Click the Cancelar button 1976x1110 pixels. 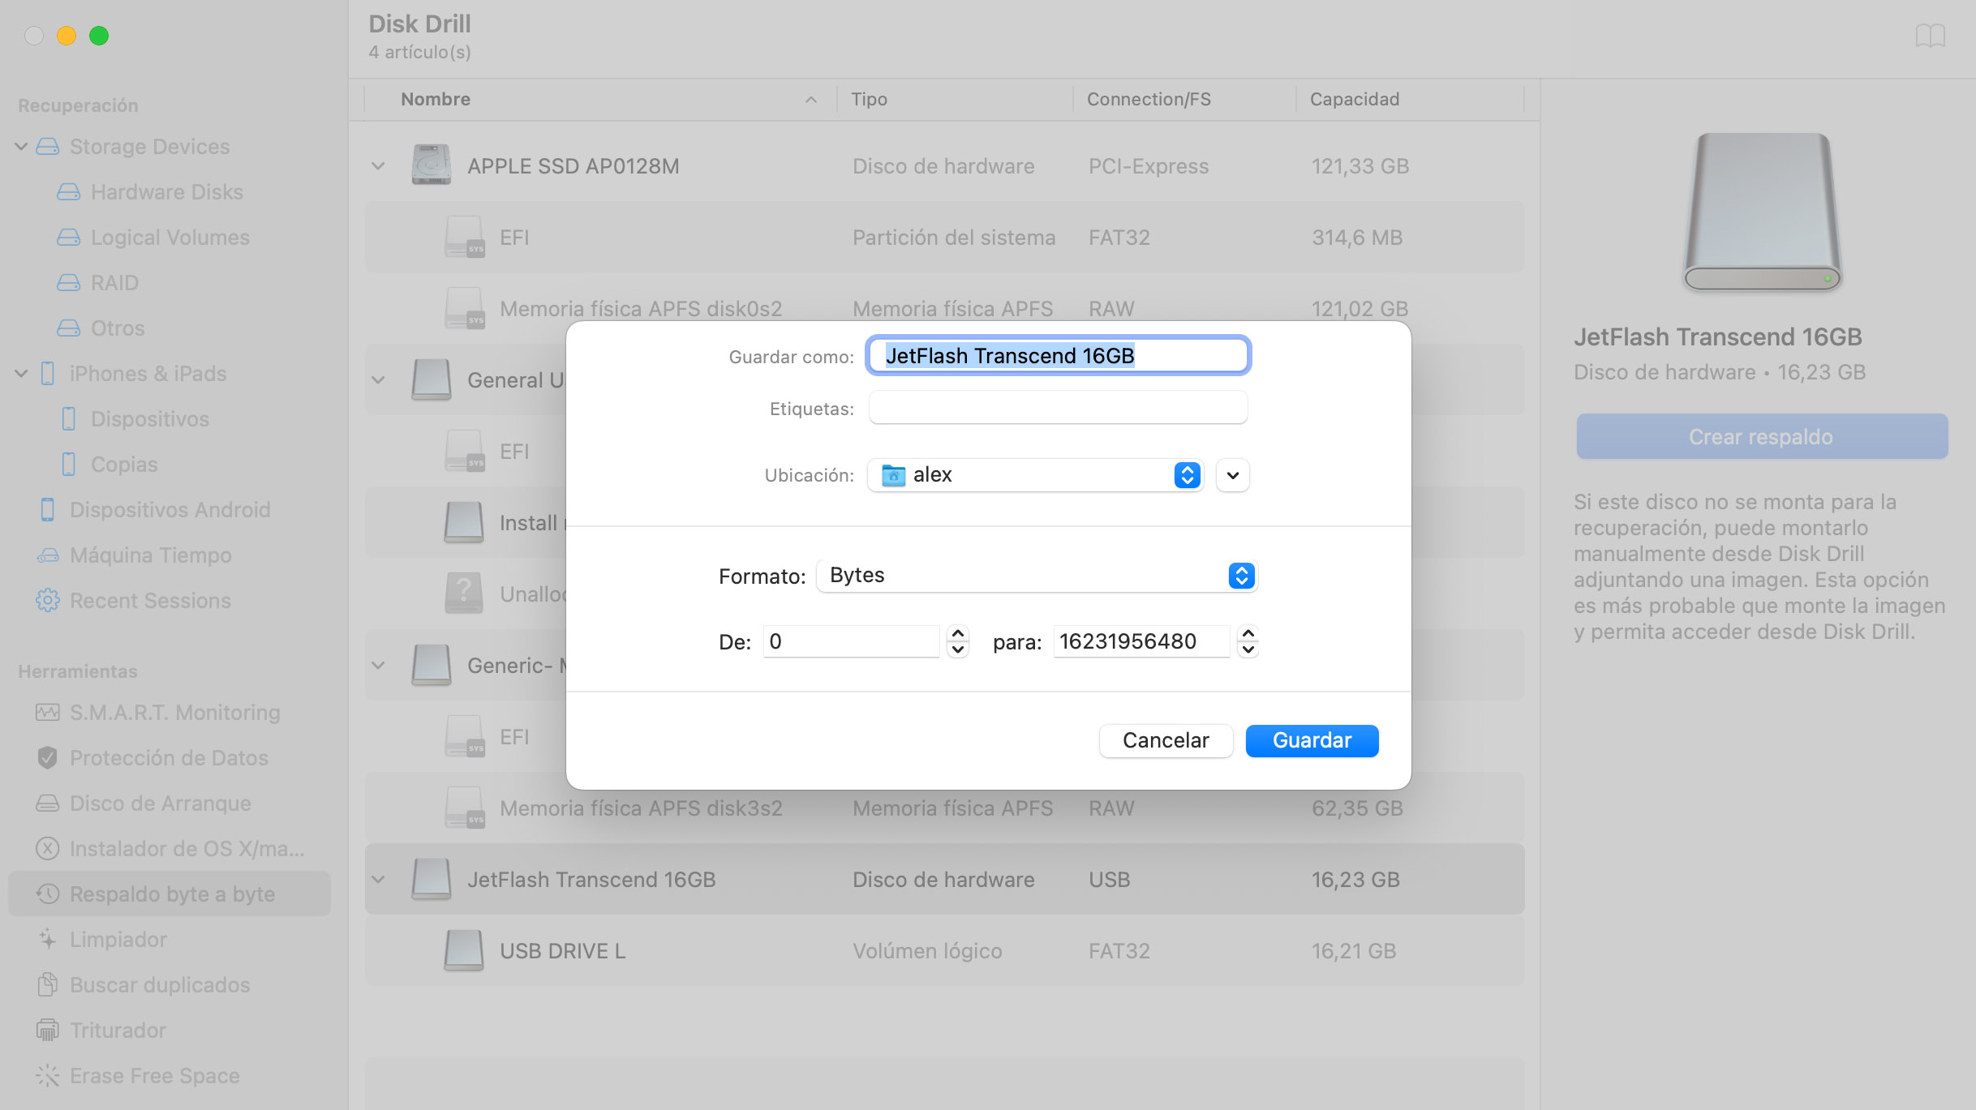pyautogui.click(x=1166, y=740)
